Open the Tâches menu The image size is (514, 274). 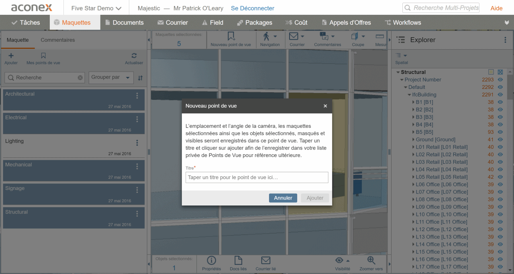pos(26,22)
